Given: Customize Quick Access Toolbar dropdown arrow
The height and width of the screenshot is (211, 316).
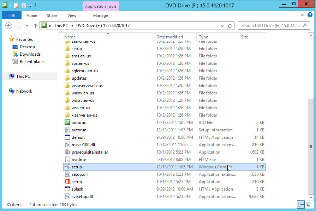Looking at the screenshot, I should 31,6.
